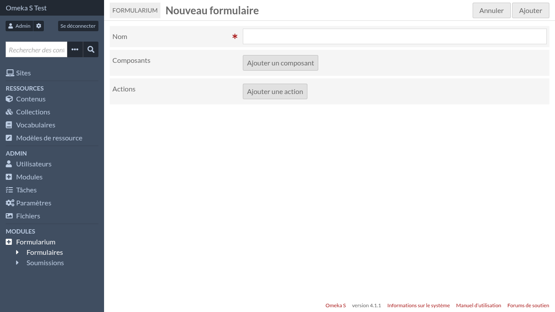
Task: Click inside the Nom input field
Action: coord(394,36)
